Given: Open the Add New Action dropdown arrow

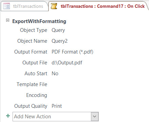Looking at the screenshot, I should 95,117.
